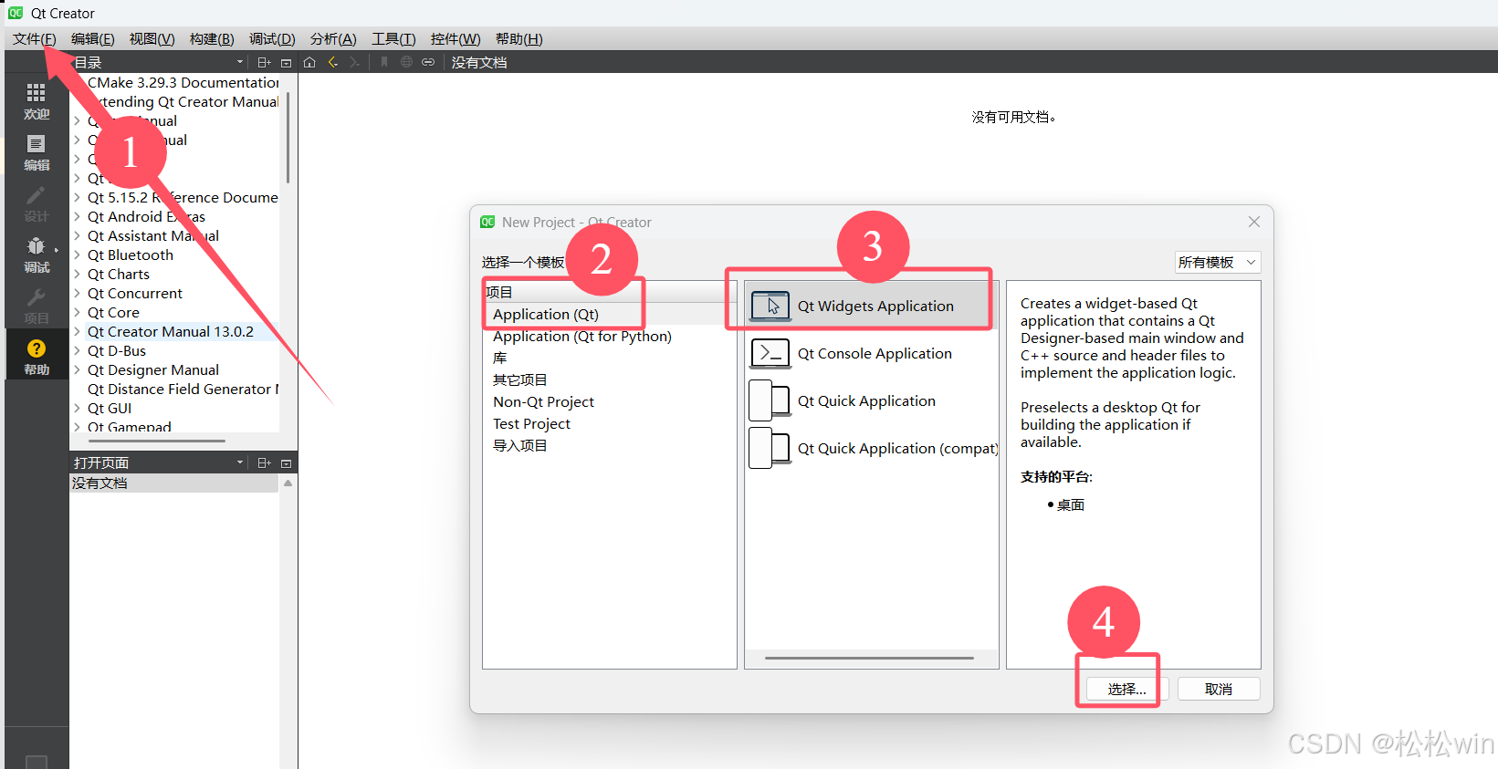
Task: Open the Qt Distance Field Generator entry
Action: pos(183,390)
